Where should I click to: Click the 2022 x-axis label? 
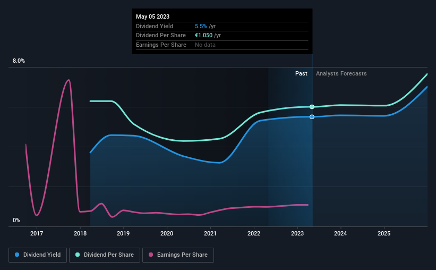click(254, 233)
